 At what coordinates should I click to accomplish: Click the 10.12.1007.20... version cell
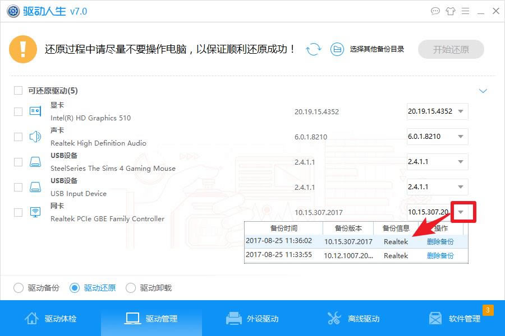coord(348,255)
